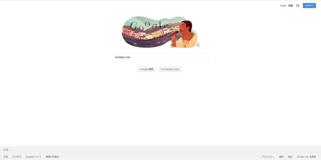Click the blue ログイン button
Viewport: 321px width, 160px height.
click(x=309, y=6)
